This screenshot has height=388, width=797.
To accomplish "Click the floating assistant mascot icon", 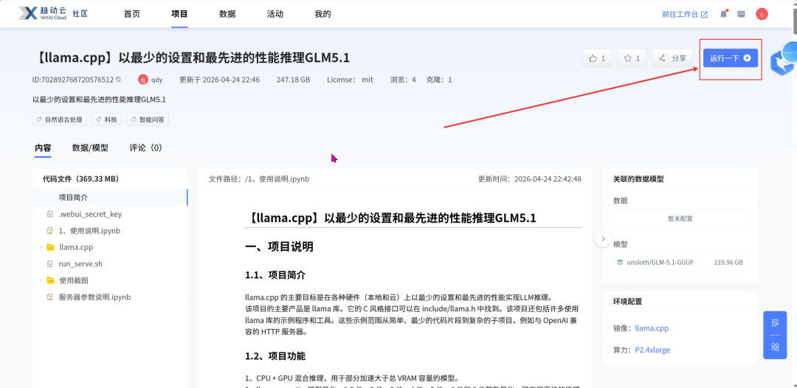I will (783, 59).
